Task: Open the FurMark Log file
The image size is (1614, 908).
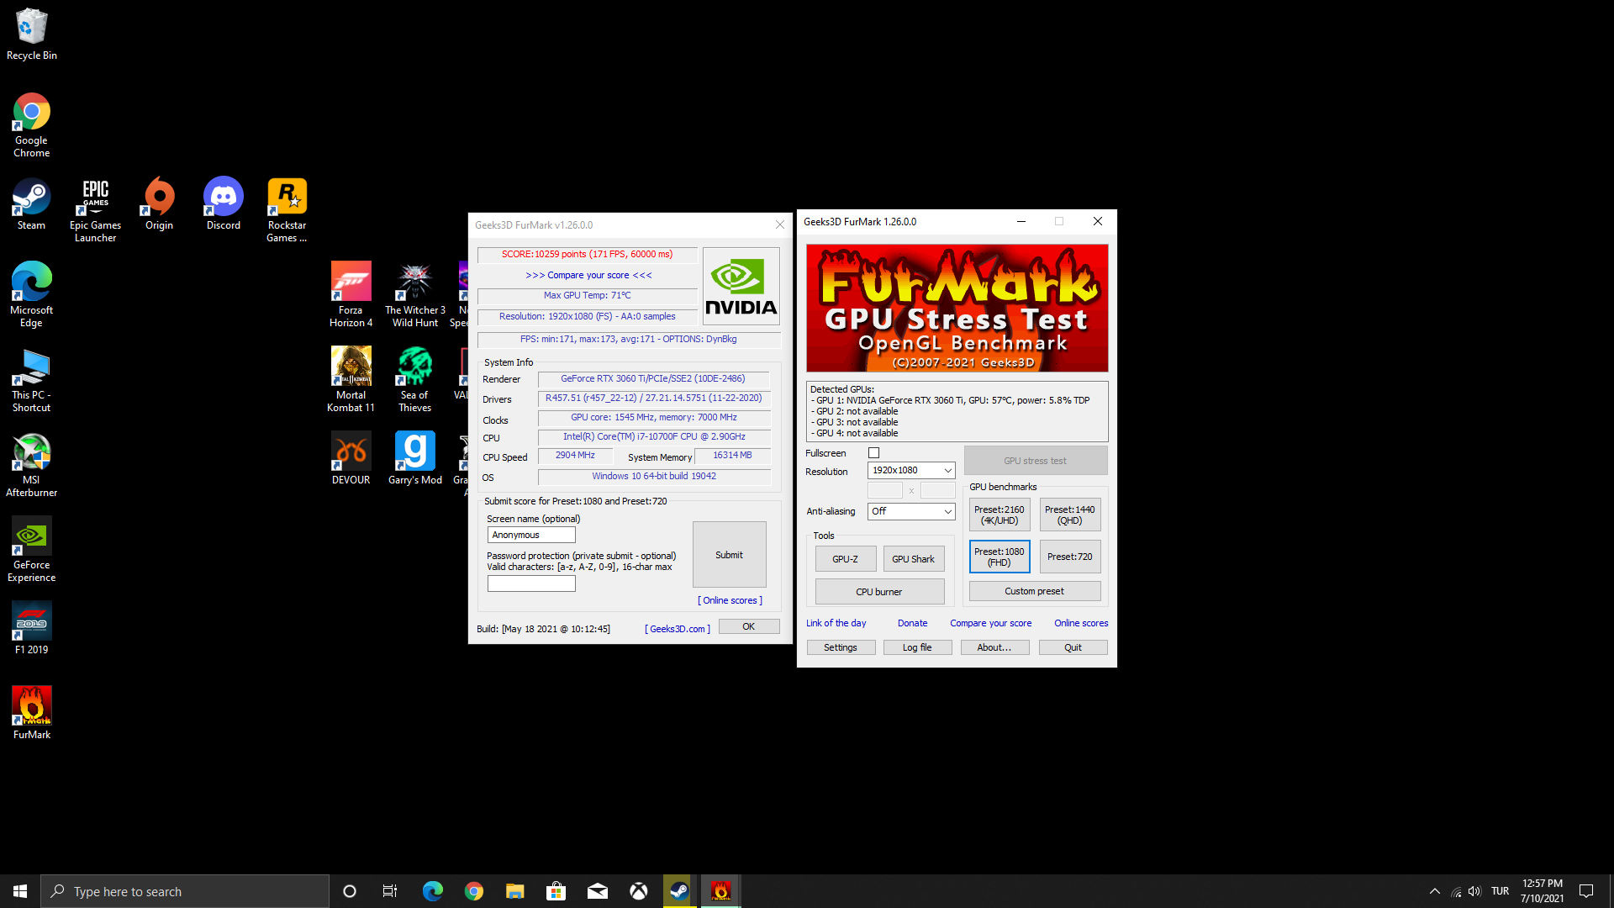Action: coord(917,647)
